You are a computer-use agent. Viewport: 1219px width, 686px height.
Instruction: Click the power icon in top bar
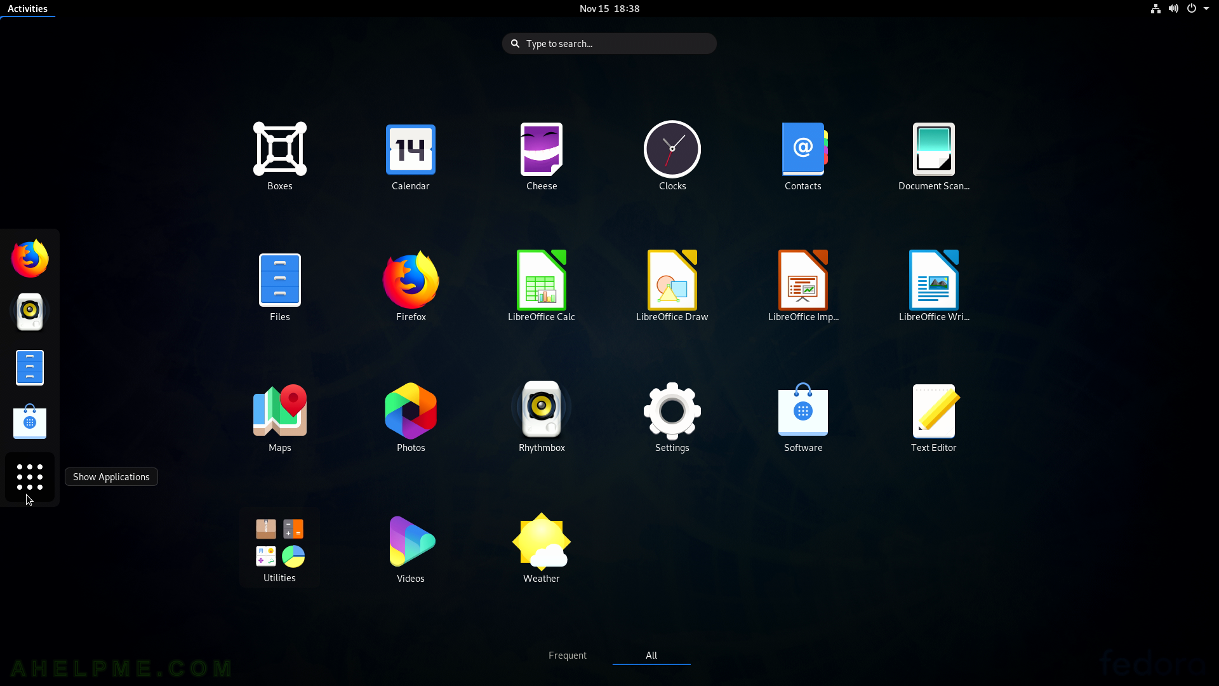(1192, 8)
